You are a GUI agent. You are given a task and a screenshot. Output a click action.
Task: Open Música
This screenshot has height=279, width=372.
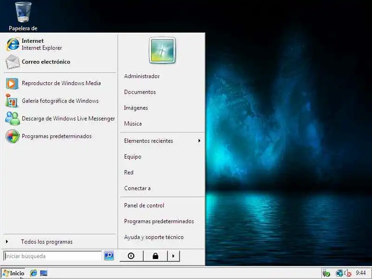click(x=133, y=124)
